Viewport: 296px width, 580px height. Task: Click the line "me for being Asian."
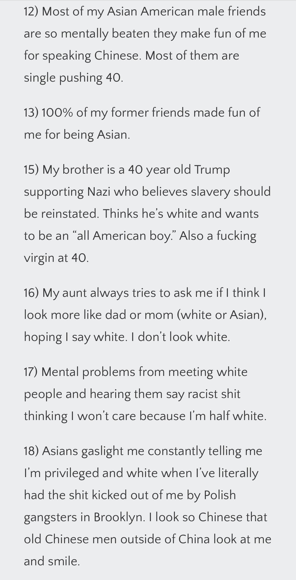point(77,135)
